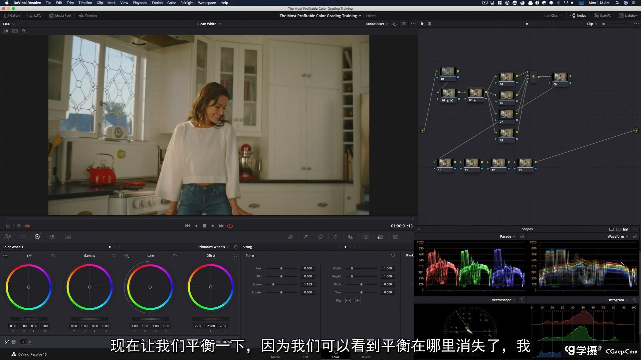Toggle the audio mute button

pyautogui.click(x=28, y=226)
